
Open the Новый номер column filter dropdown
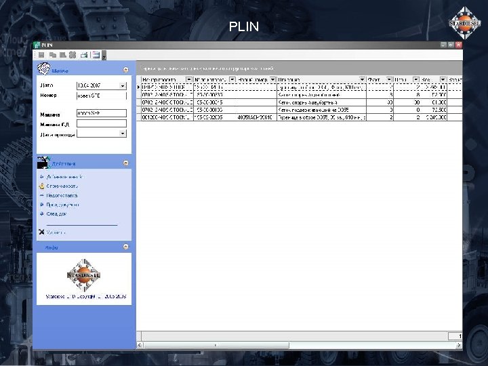(x=272, y=80)
